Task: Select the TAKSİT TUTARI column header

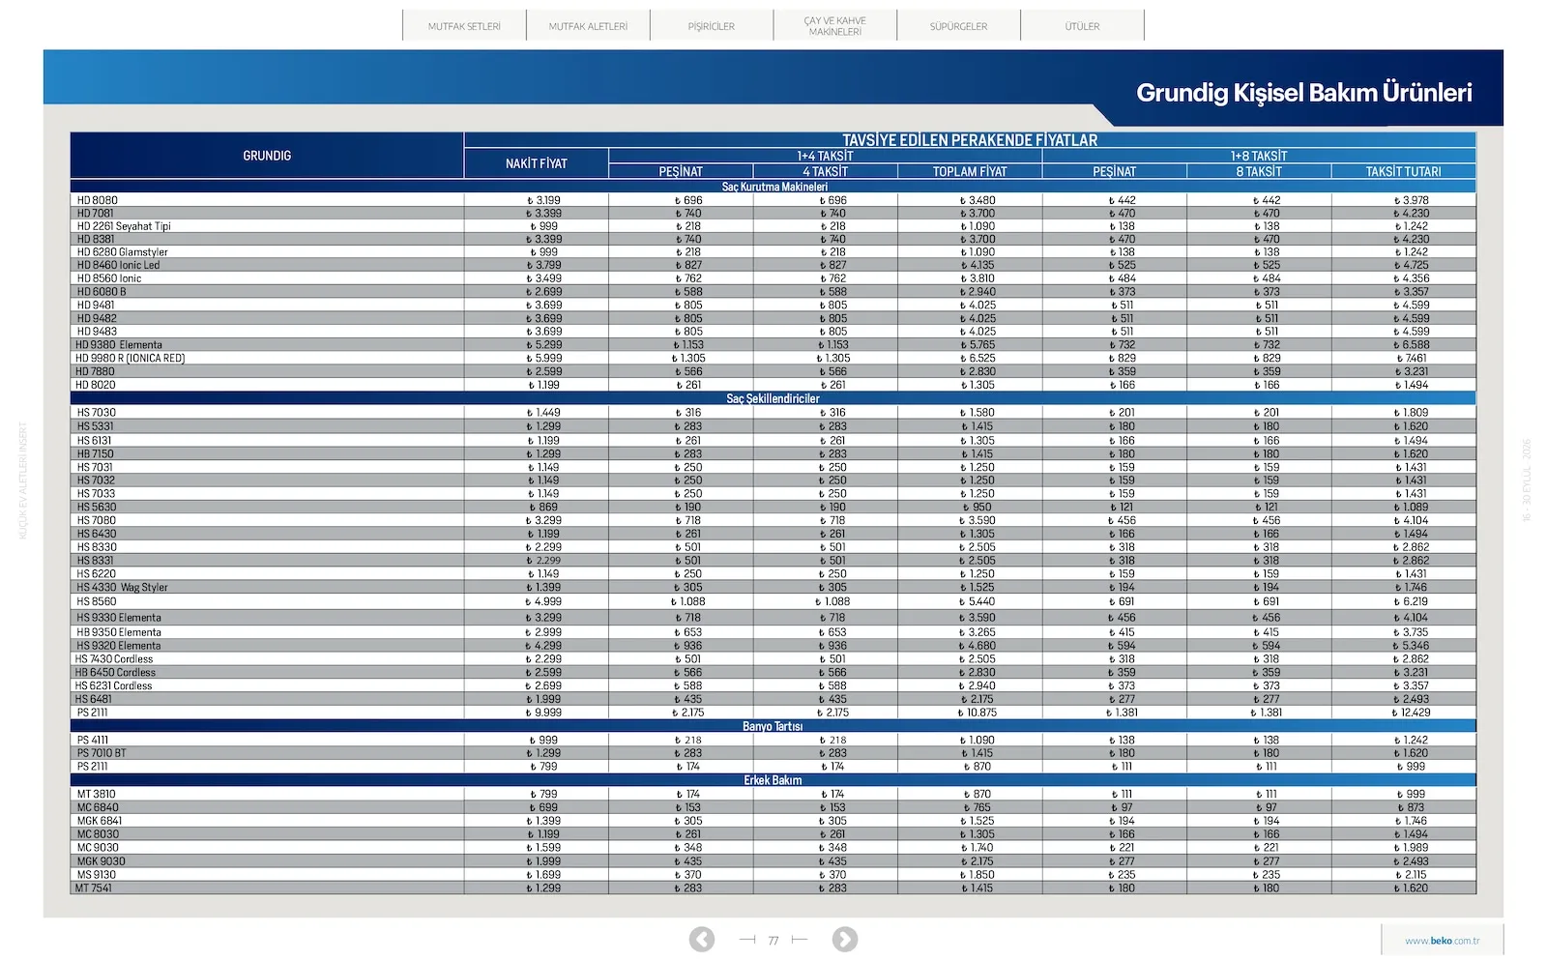Action: pyautogui.click(x=1404, y=171)
